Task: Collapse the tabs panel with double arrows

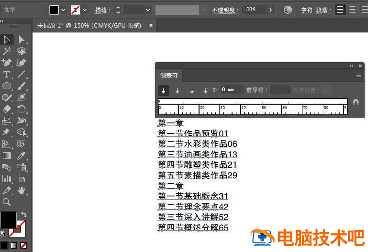Action: point(351,66)
